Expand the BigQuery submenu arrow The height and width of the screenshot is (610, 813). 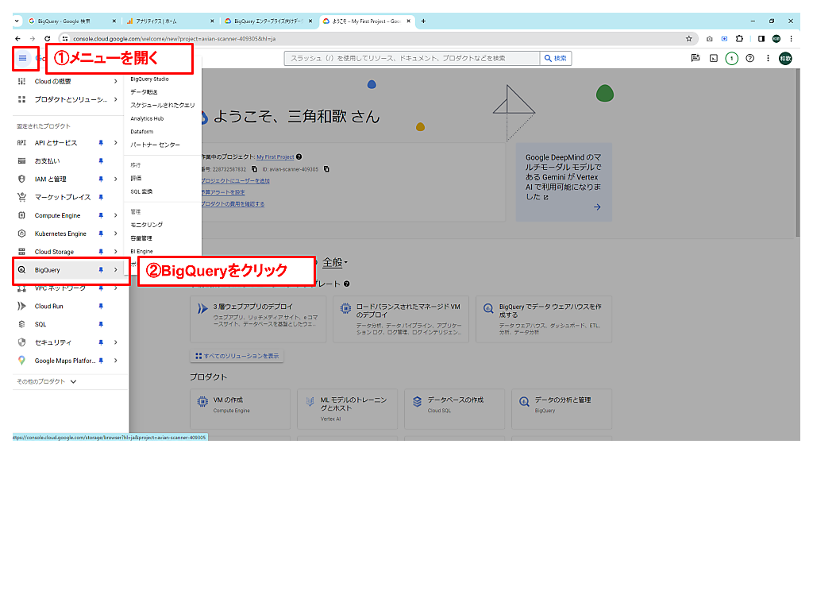click(116, 270)
